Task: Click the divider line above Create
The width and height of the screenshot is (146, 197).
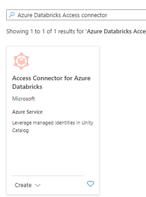Action: (x=47, y=176)
